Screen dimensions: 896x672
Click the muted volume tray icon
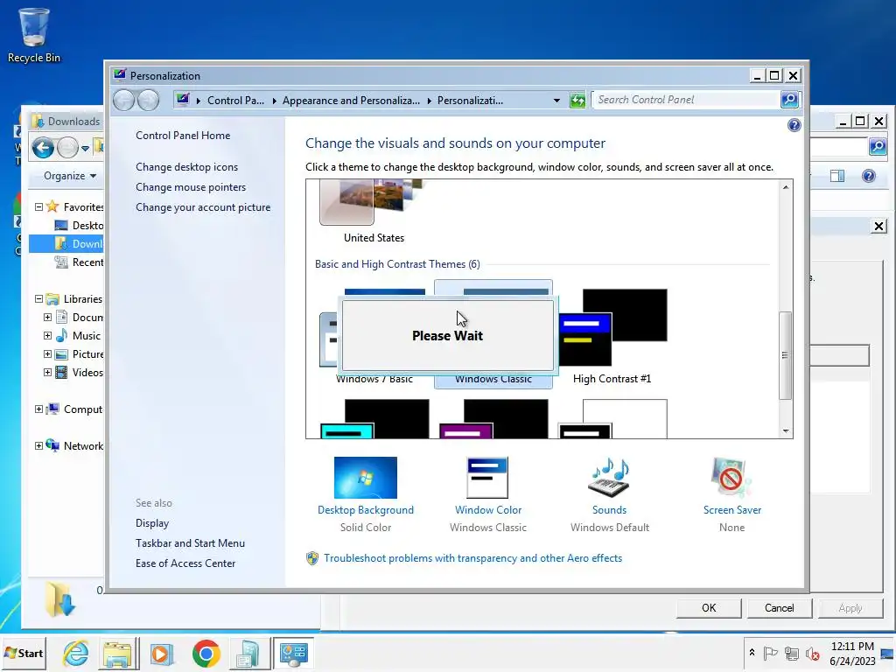click(x=813, y=653)
